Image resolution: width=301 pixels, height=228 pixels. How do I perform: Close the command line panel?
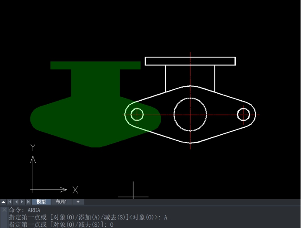pyautogui.click(x=4, y=210)
